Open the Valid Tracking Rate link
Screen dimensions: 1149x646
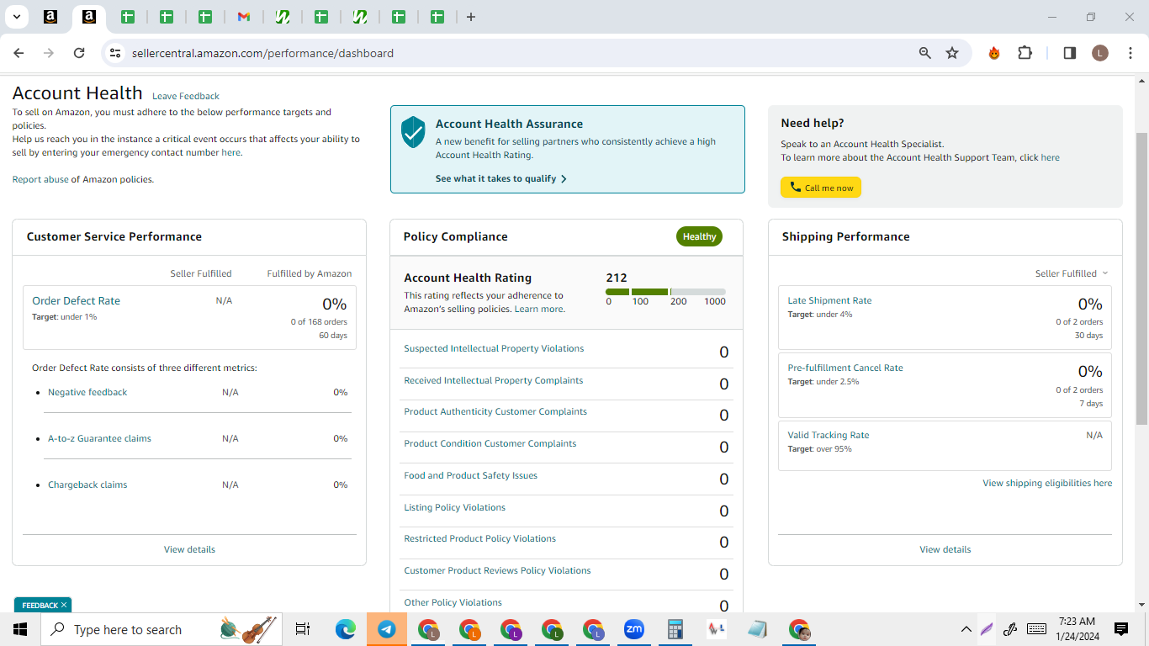(x=829, y=435)
